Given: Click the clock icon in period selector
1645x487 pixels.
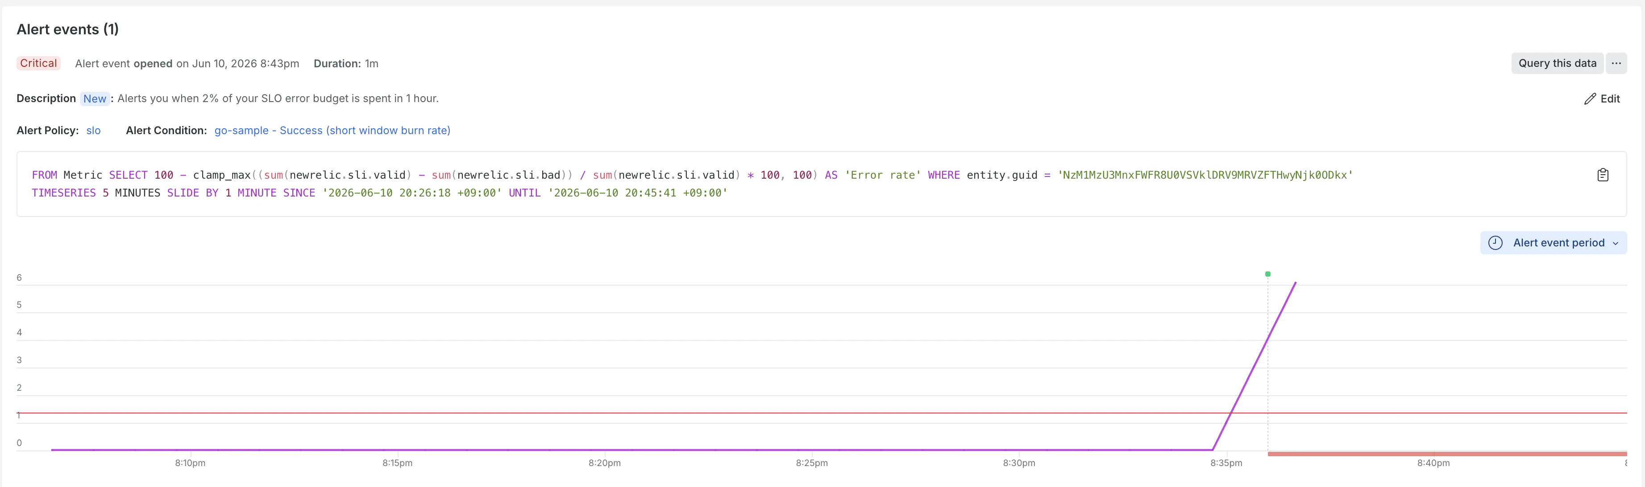Looking at the screenshot, I should (1495, 243).
